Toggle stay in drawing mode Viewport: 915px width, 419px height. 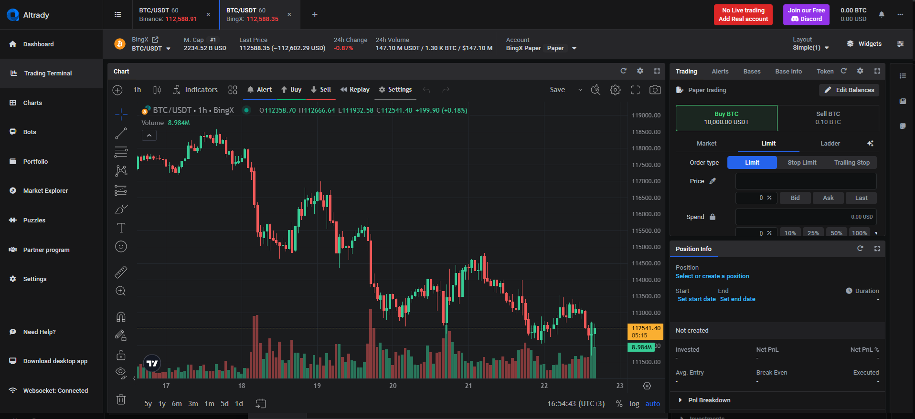click(x=121, y=336)
